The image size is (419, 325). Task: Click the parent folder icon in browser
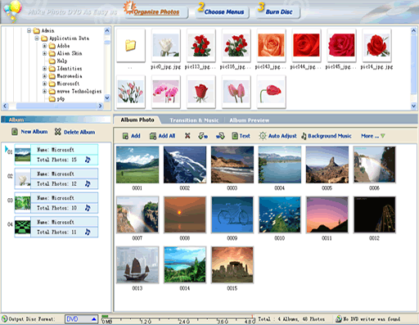click(x=131, y=46)
